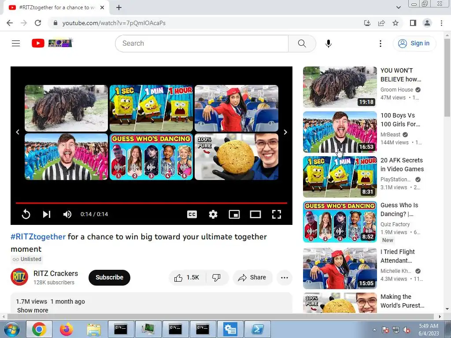Image resolution: width=451 pixels, height=338 pixels.
Task: Open the taskbar clock and date
Action: pyautogui.click(x=429, y=330)
